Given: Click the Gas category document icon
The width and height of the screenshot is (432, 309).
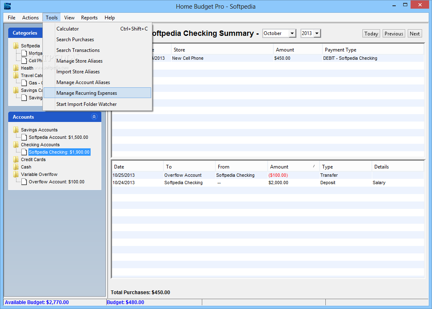Looking at the screenshot, I should tap(24, 83).
